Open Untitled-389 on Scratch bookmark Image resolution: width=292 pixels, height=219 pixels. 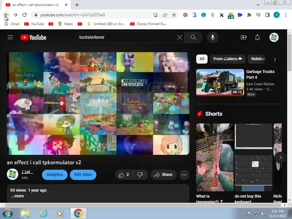click(x=106, y=24)
